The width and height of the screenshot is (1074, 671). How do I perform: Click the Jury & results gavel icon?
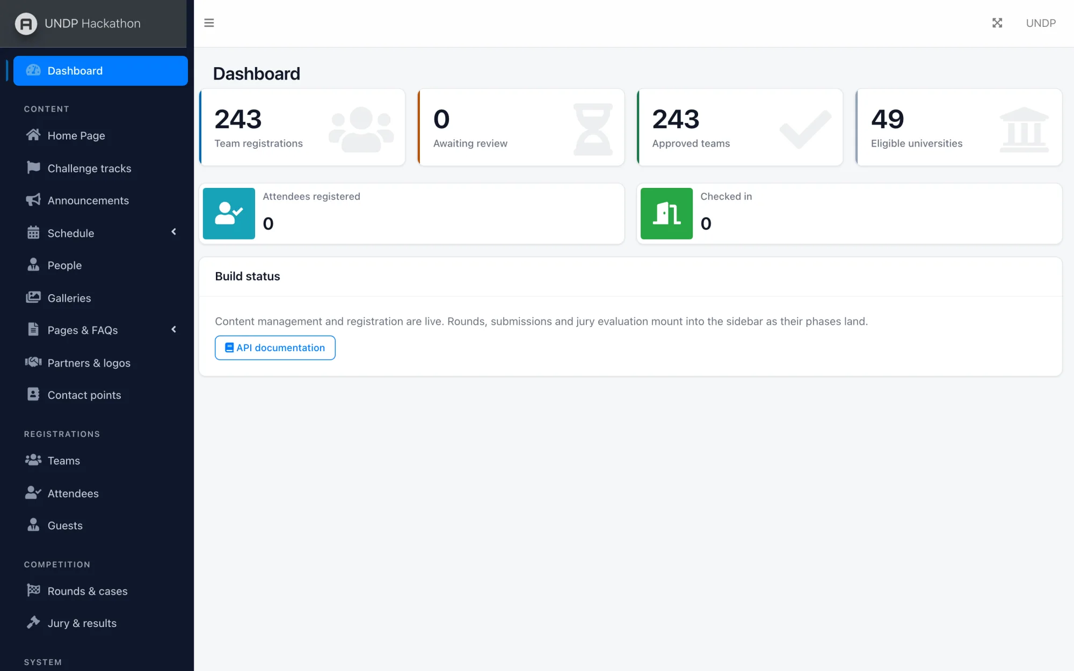pos(33,623)
